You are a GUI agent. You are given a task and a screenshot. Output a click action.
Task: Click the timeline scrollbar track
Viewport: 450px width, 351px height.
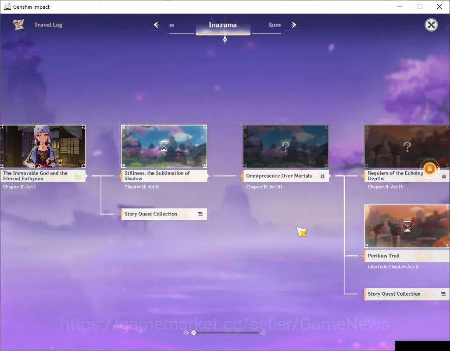(x=227, y=332)
